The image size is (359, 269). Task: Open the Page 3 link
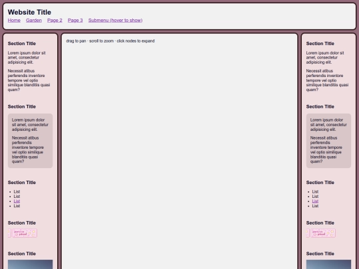point(75,21)
